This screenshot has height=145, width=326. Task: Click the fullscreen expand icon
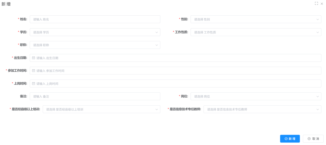[316, 4]
